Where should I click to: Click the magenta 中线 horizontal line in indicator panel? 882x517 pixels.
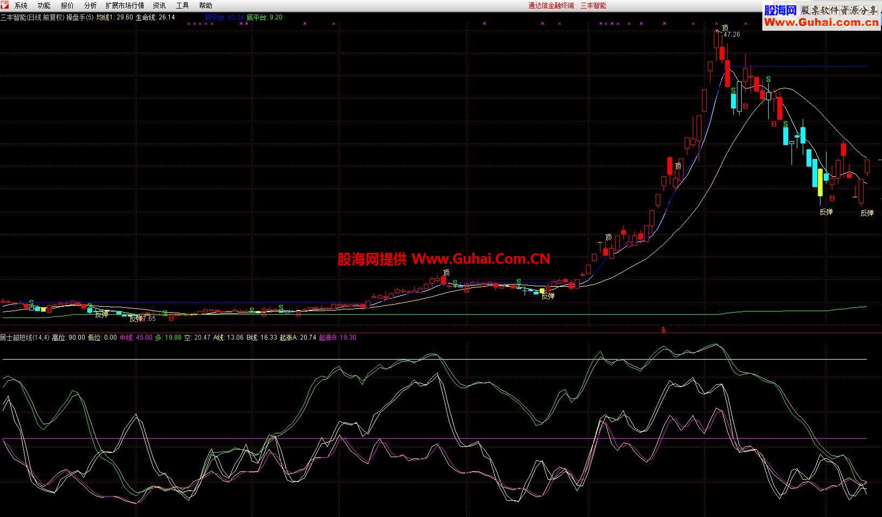point(435,439)
